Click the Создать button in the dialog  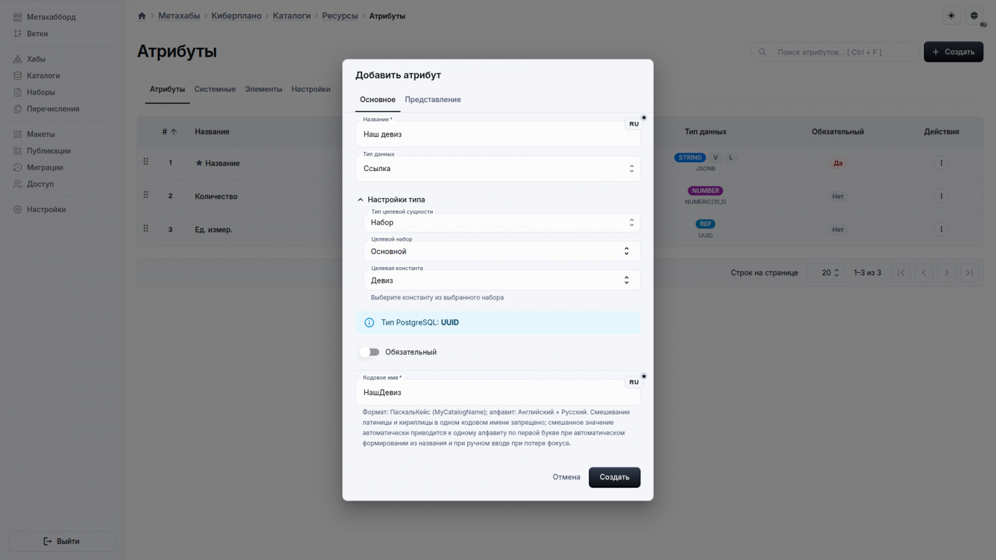pos(614,477)
